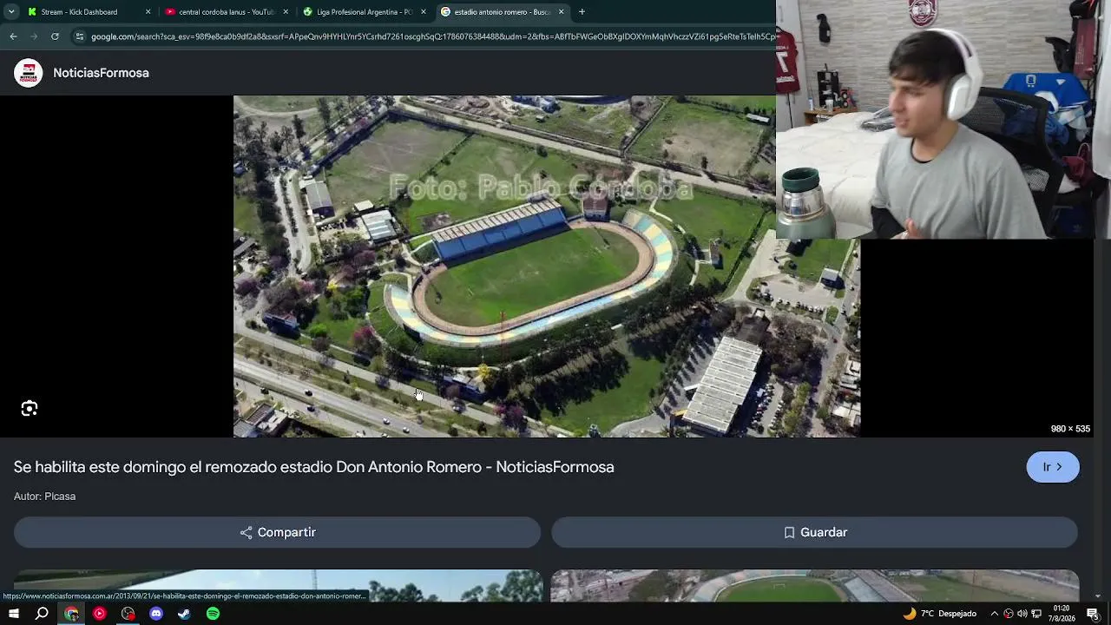Click the '980 × 535' image size label
This screenshot has width=1111, height=625.
pos(1070,429)
